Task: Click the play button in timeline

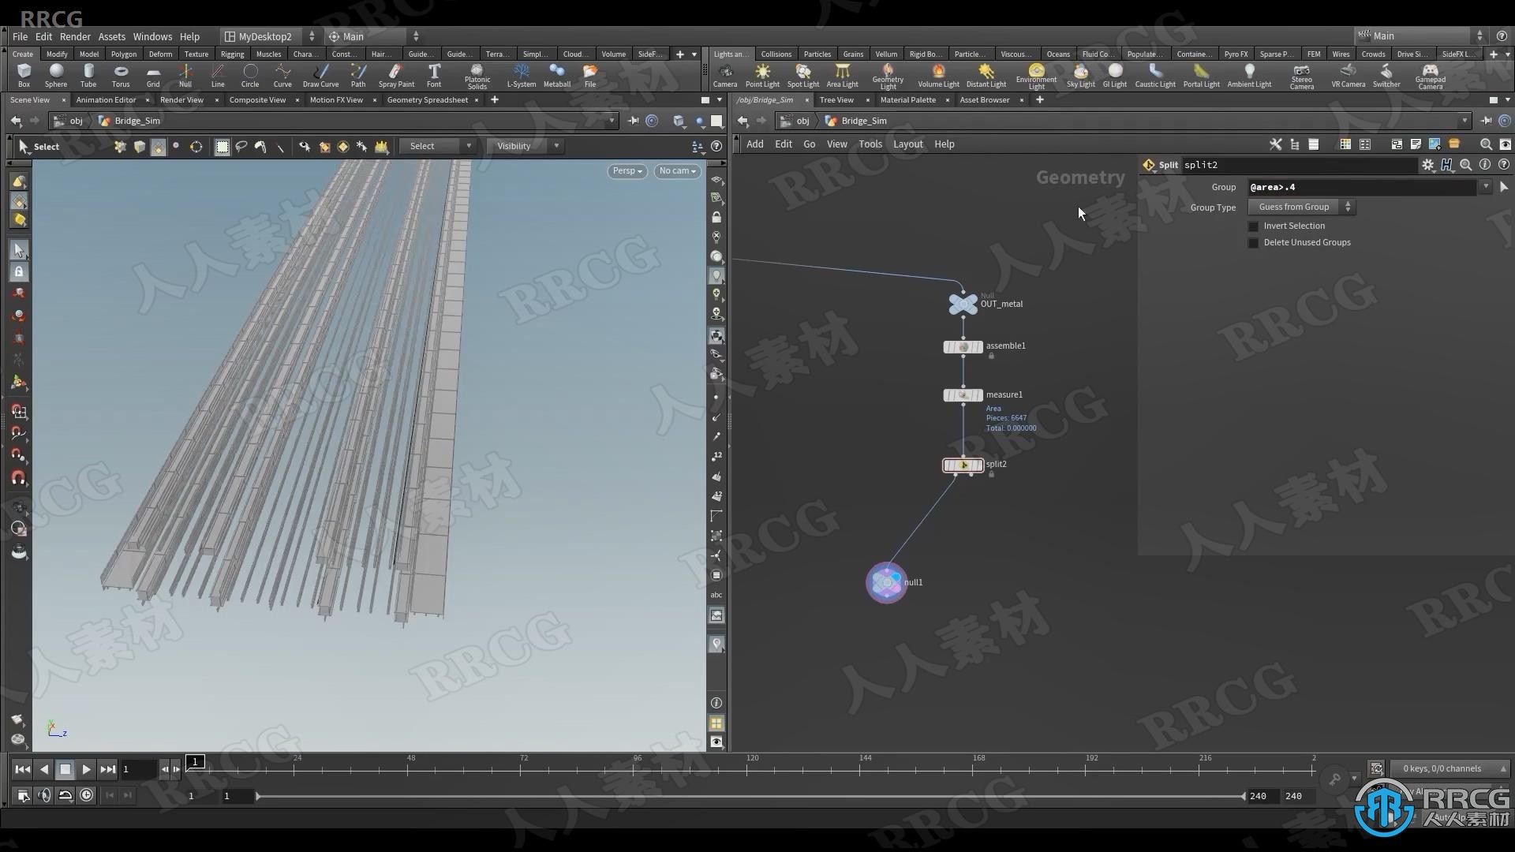Action: click(85, 769)
